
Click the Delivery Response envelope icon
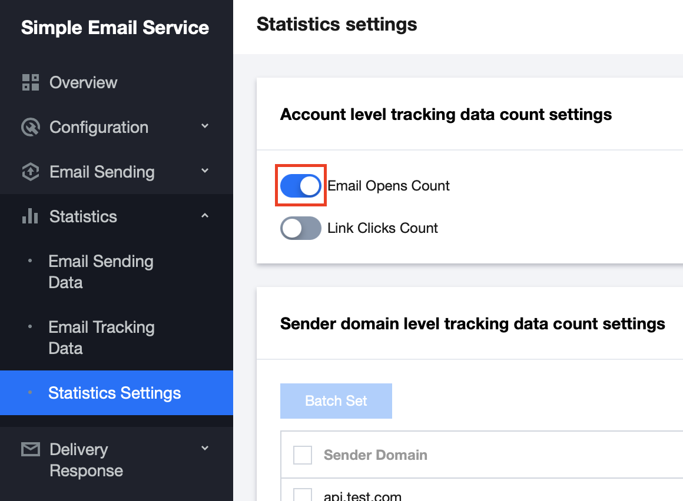30,450
